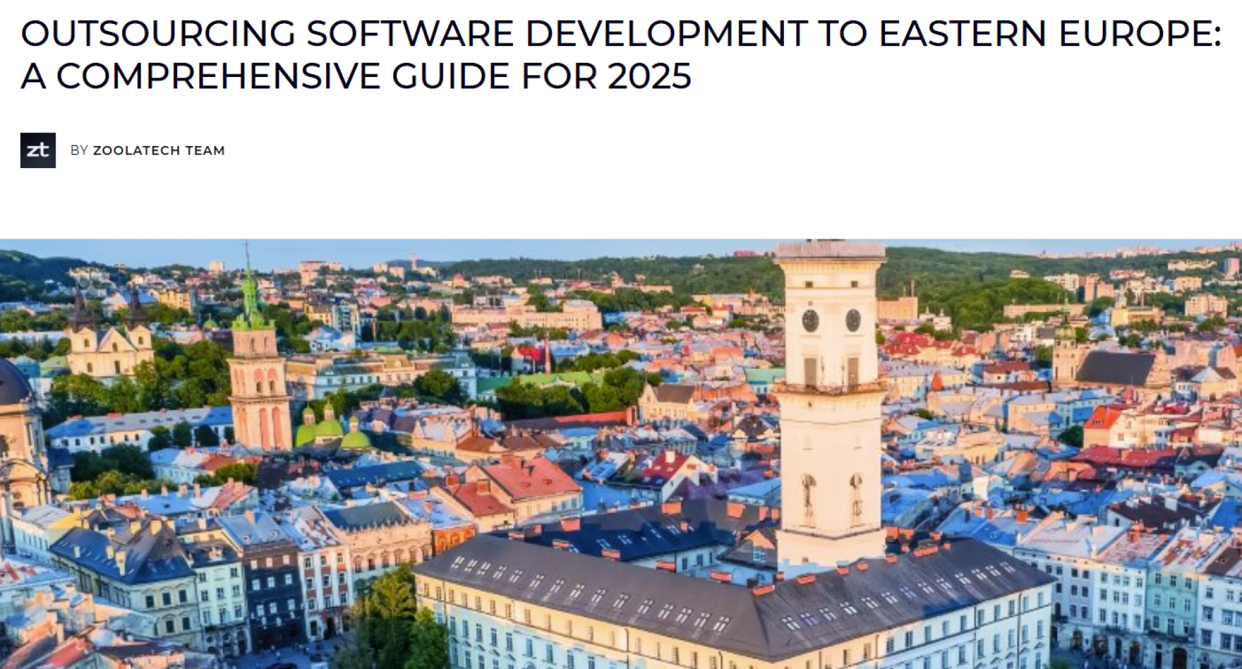Screen dimensions: 1242x669
Task: Click the 'A COMPREHENSIVE GUIDE FOR 2025' title line
Action: click(356, 76)
